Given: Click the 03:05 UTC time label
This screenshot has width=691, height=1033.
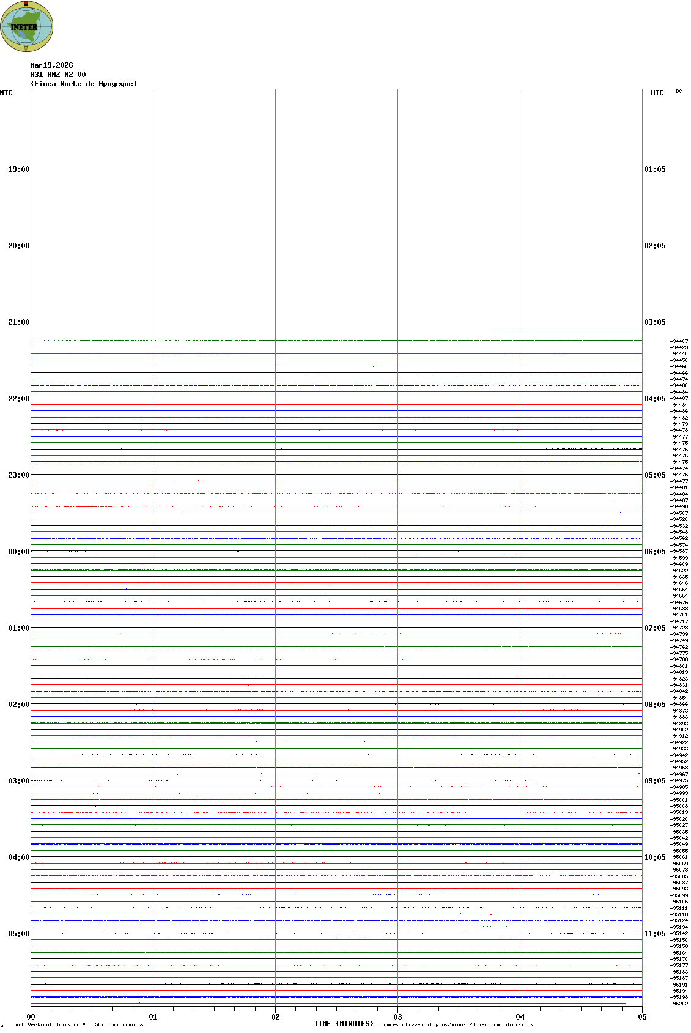Looking at the screenshot, I should (x=655, y=322).
